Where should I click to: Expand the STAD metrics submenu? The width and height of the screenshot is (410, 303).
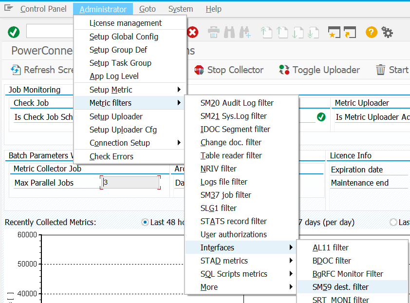241,261
